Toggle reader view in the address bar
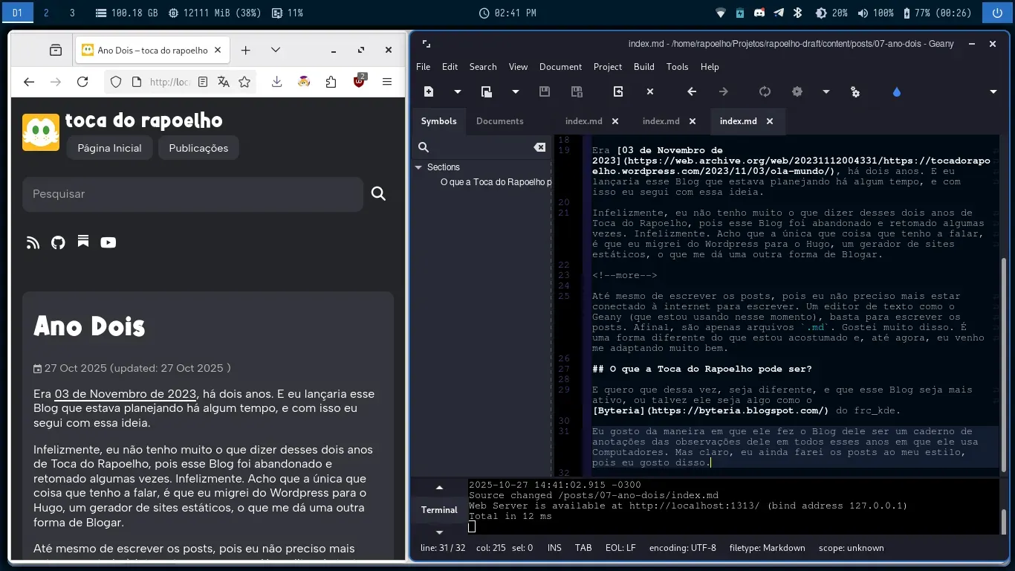Screen dimensions: 1015x571 (203, 82)
